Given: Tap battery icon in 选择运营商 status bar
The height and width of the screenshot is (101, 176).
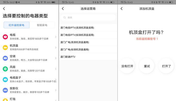Looking at the screenshot, I should point(112,2).
